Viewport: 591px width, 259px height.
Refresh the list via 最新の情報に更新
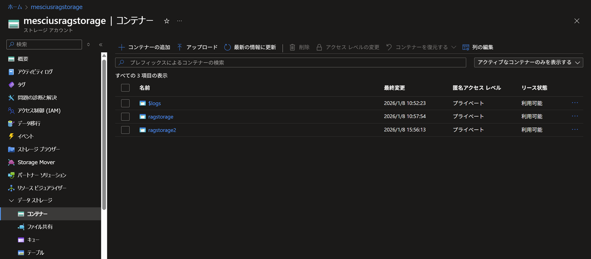click(252, 47)
